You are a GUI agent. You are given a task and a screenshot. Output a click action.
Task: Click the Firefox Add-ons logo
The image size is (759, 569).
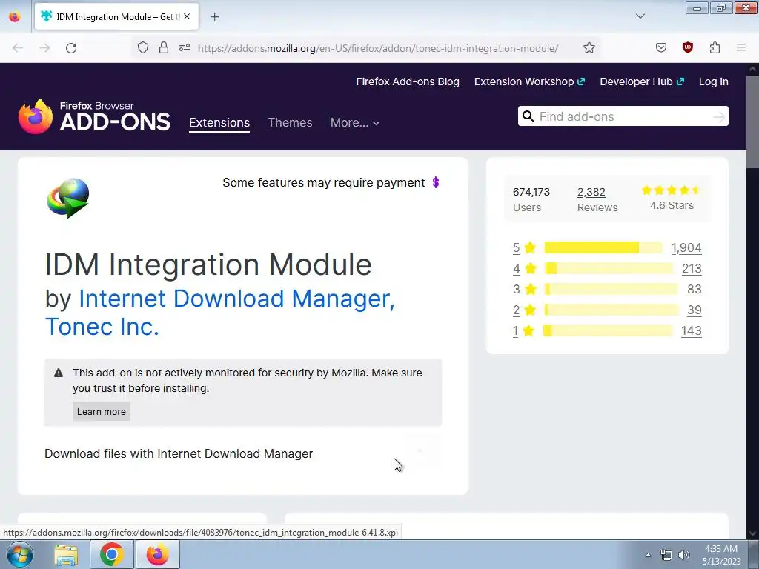(94, 116)
